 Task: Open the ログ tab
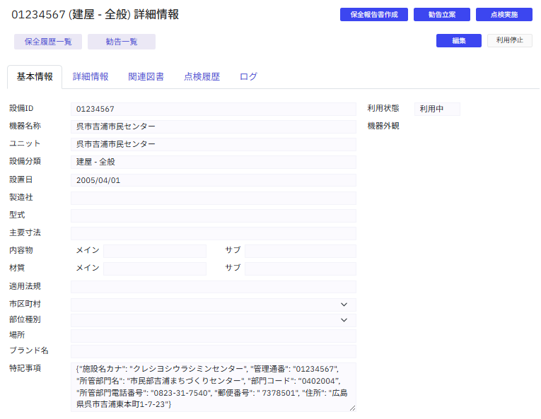(x=248, y=76)
